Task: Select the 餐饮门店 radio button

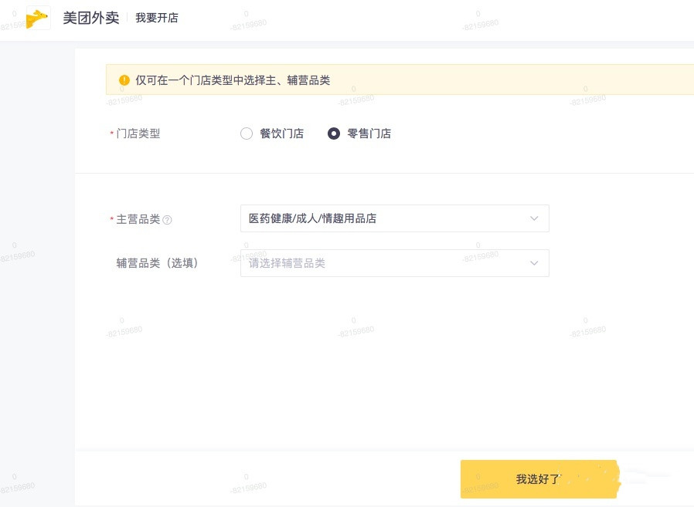Action: (247, 134)
